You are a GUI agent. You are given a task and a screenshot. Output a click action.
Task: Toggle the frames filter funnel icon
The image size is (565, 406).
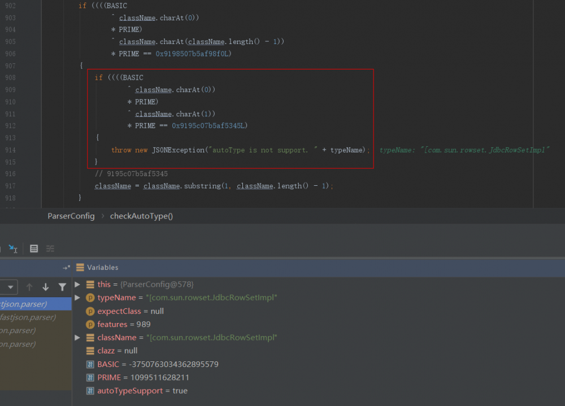62,287
